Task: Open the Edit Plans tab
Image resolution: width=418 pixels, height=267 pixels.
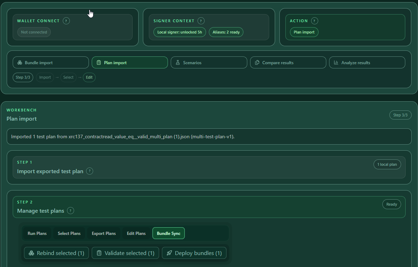Action: 136,233
